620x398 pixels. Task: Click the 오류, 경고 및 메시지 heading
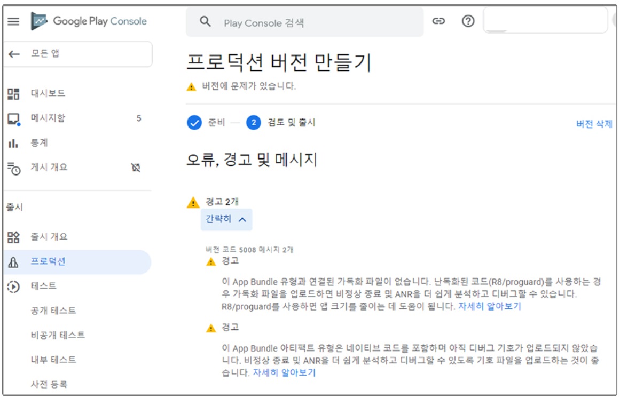[x=252, y=160]
